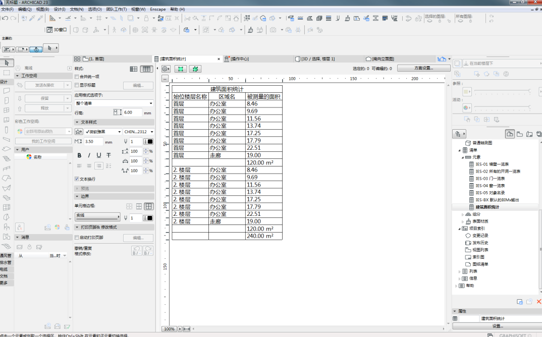Adjust the 参照 intensity slider
Viewport: 542px width, 337px height.
pyautogui.click(x=502, y=91)
